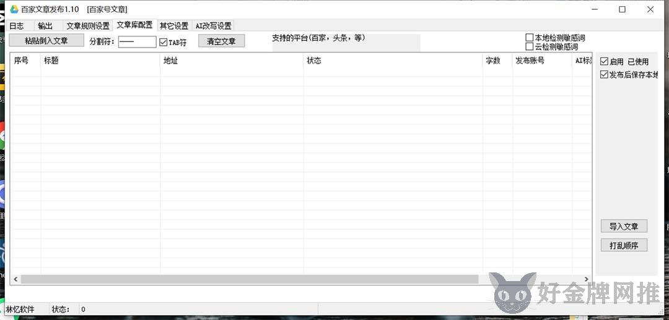Toggle the TAB符 checkbox

click(173, 43)
